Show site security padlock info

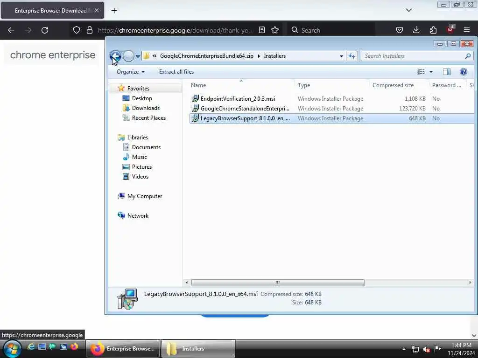tap(89, 30)
